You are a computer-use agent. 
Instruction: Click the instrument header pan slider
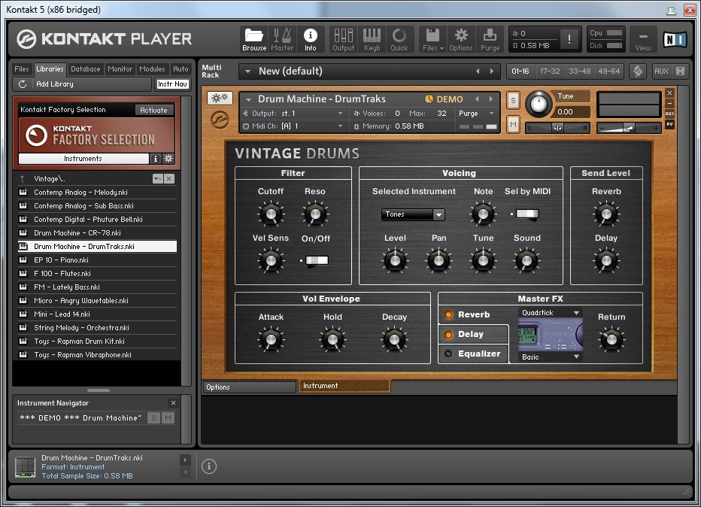[557, 128]
